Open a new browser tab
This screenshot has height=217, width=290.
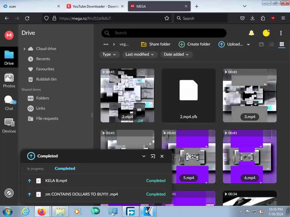tap(197, 6)
